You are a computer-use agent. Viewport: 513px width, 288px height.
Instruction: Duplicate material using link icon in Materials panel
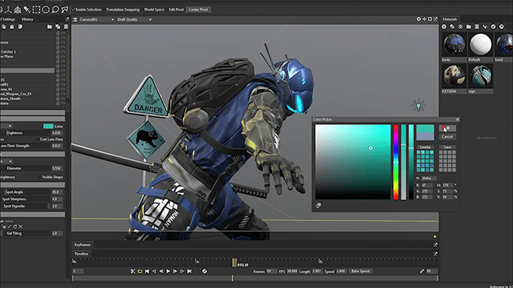(452, 27)
